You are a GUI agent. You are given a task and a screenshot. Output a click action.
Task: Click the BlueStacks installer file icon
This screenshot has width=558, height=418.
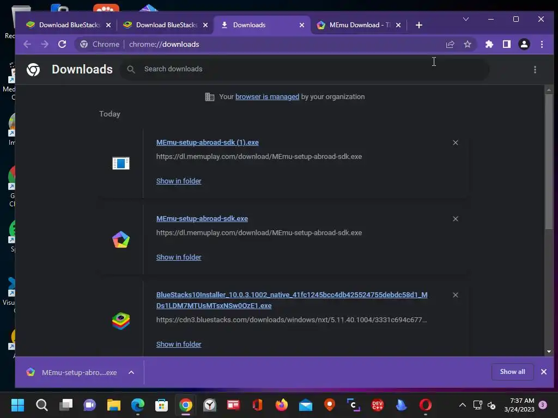pos(121,321)
